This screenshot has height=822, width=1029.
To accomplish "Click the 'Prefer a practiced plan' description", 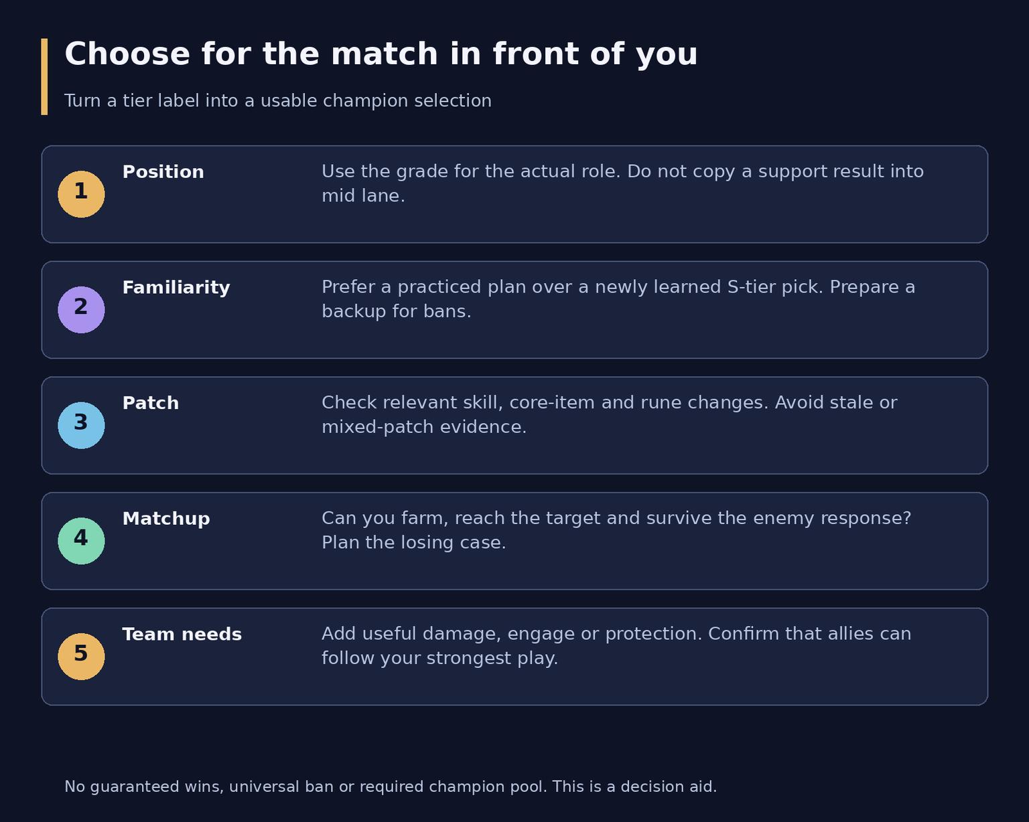I will pos(618,299).
